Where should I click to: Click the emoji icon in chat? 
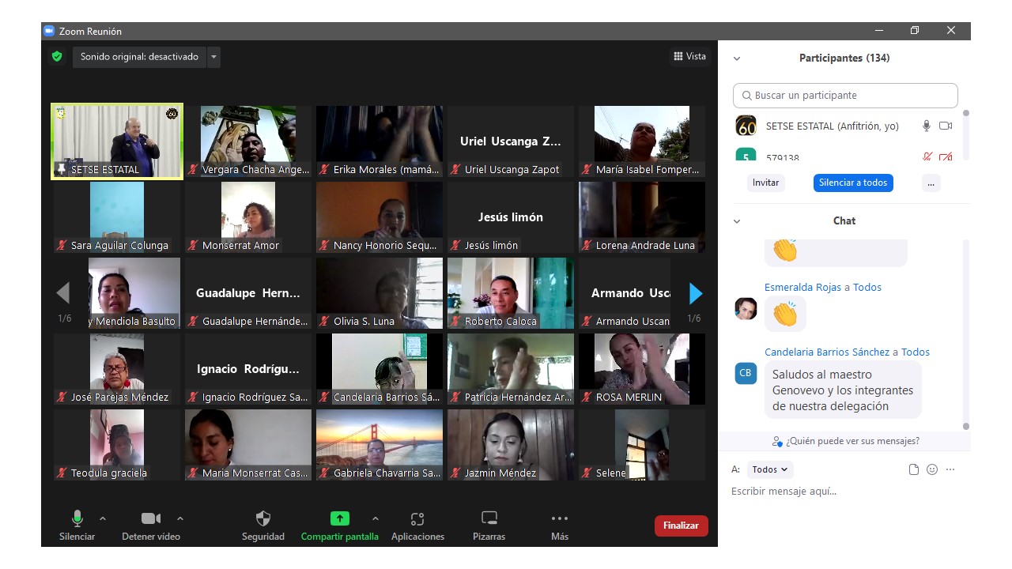pos(932,469)
